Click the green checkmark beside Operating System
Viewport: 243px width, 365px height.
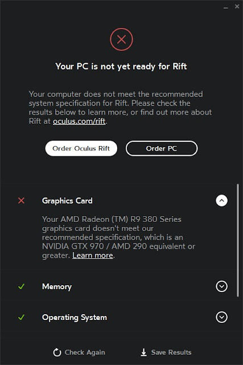point(22,317)
